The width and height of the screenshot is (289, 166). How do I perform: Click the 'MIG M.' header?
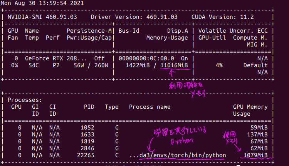pos(257,45)
